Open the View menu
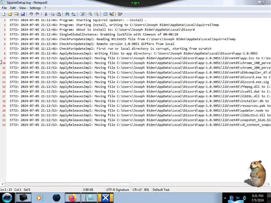Screen dimensions: 271x203 tap(22, 8)
